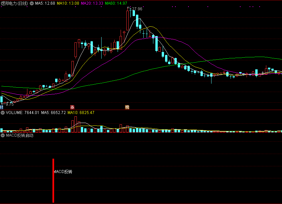Click the MA5: 12.68 price label

click(45, 3)
